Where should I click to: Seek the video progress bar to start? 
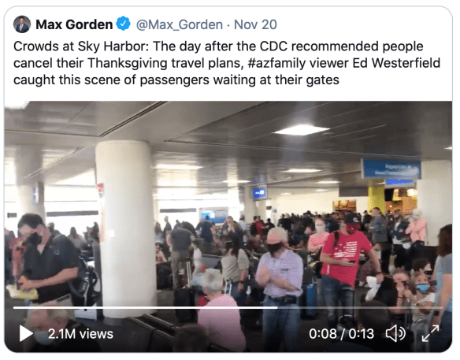[15, 308]
